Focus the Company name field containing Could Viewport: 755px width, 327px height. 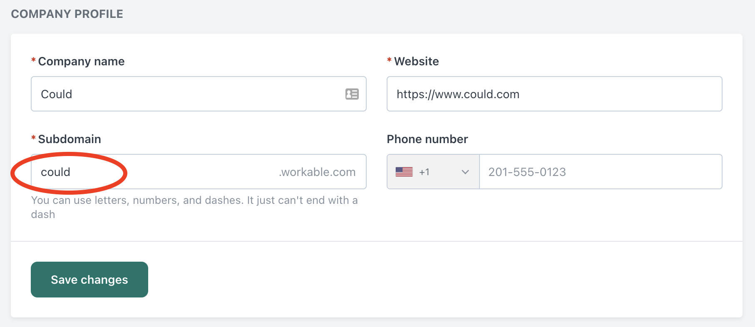pyautogui.click(x=199, y=94)
